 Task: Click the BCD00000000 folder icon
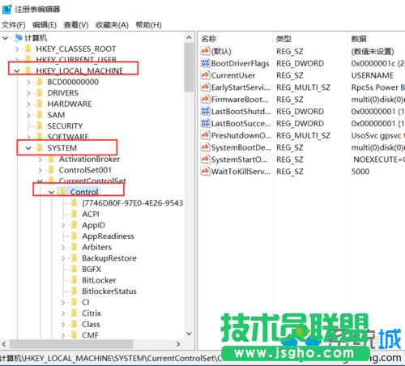[40, 82]
